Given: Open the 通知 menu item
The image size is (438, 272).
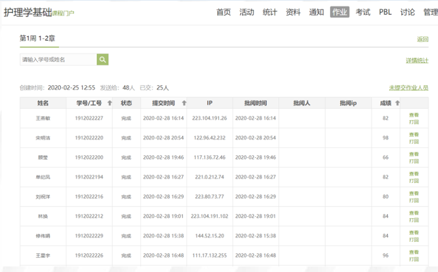Looking at the screenshot, I should click(316, 12).
